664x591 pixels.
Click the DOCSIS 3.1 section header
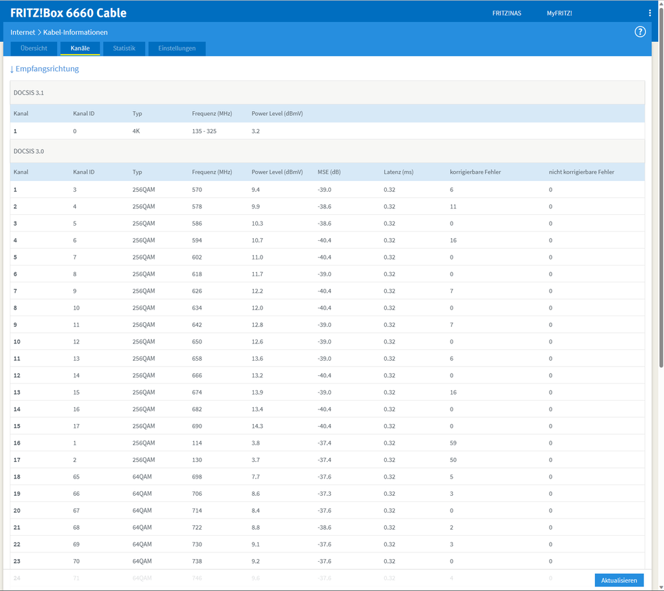coord(29,93)
